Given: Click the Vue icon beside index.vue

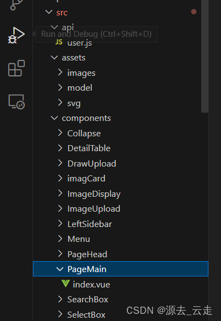Looking at the screenshot, I should tap(65, 284).
